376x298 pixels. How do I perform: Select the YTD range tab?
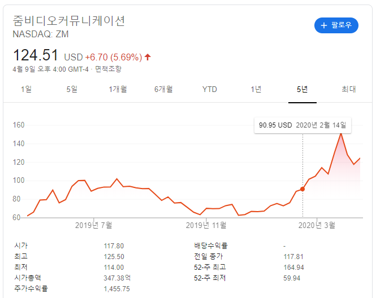tap(210, 89)
